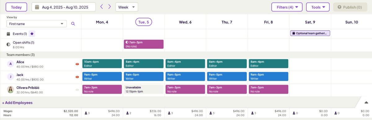The image size is (372, 120).
Task: Open the Tools dropdown
Action: click(318, 7)
